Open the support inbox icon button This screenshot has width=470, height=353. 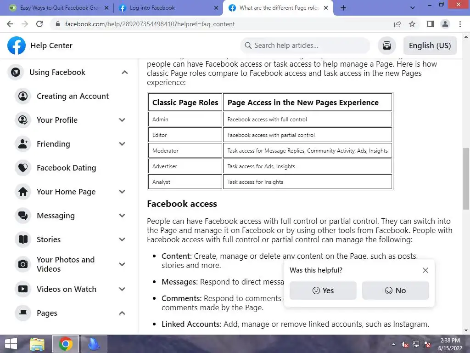tap(386, 46)
